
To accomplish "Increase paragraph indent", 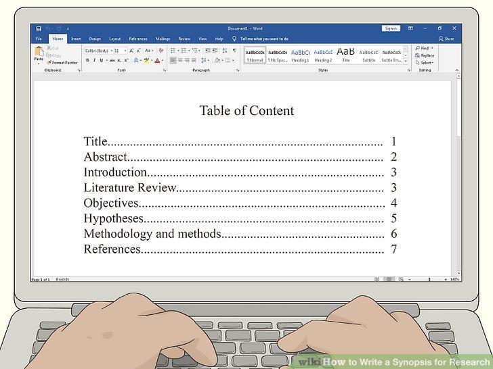I will [x=215, y=51].
